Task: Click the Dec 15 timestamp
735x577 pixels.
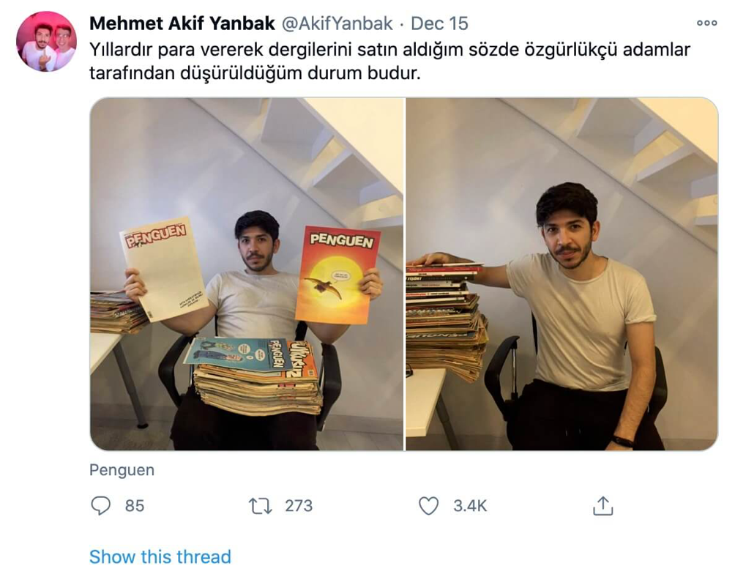Action: [x=439, y=23]
